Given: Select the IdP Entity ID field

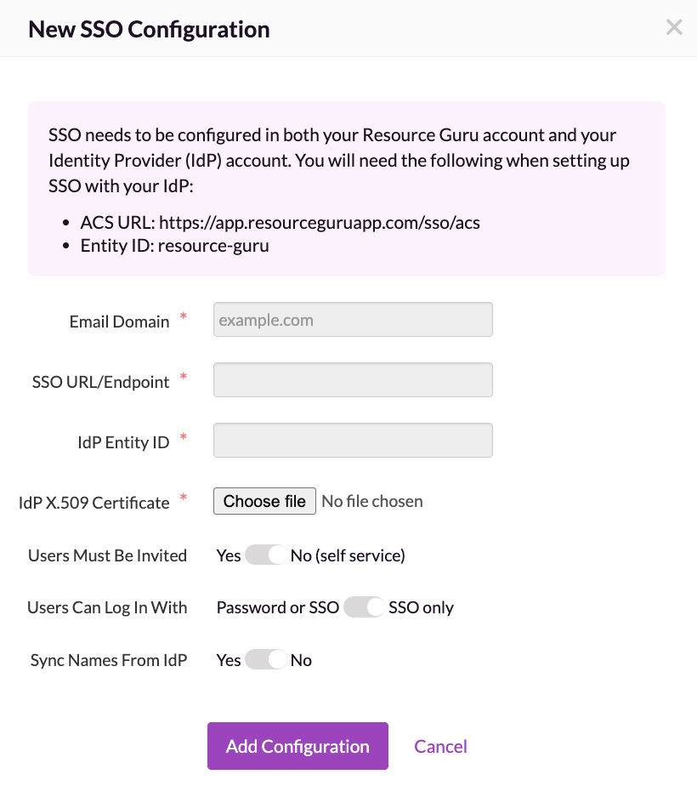Looking at the screenshot, I should 353,441.
